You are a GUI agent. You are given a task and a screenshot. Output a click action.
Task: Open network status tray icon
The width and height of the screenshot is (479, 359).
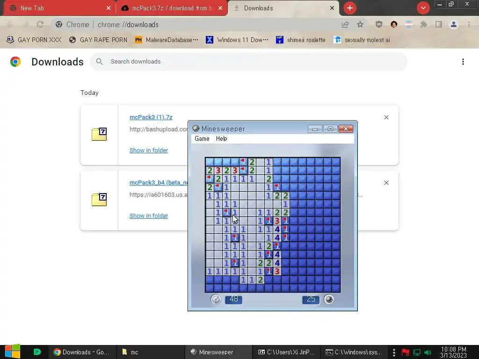click(x=417, y=352)
